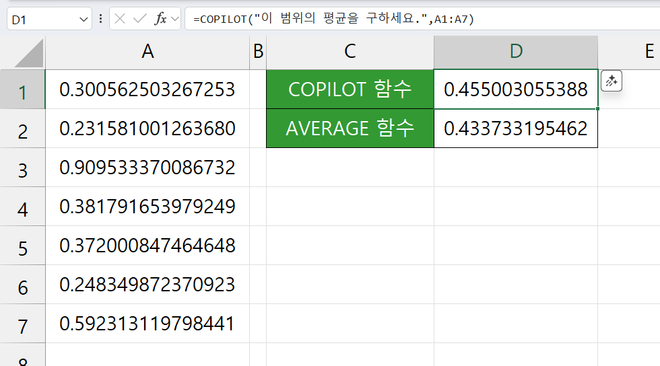The height and width of the screenshot is (366, 660).
Task: Select row 5 header
Action: click(22, 247)
